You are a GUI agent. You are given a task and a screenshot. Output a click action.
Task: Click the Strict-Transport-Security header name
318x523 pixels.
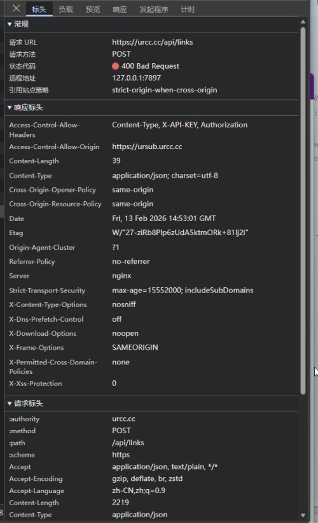click(x=47, y=290)
